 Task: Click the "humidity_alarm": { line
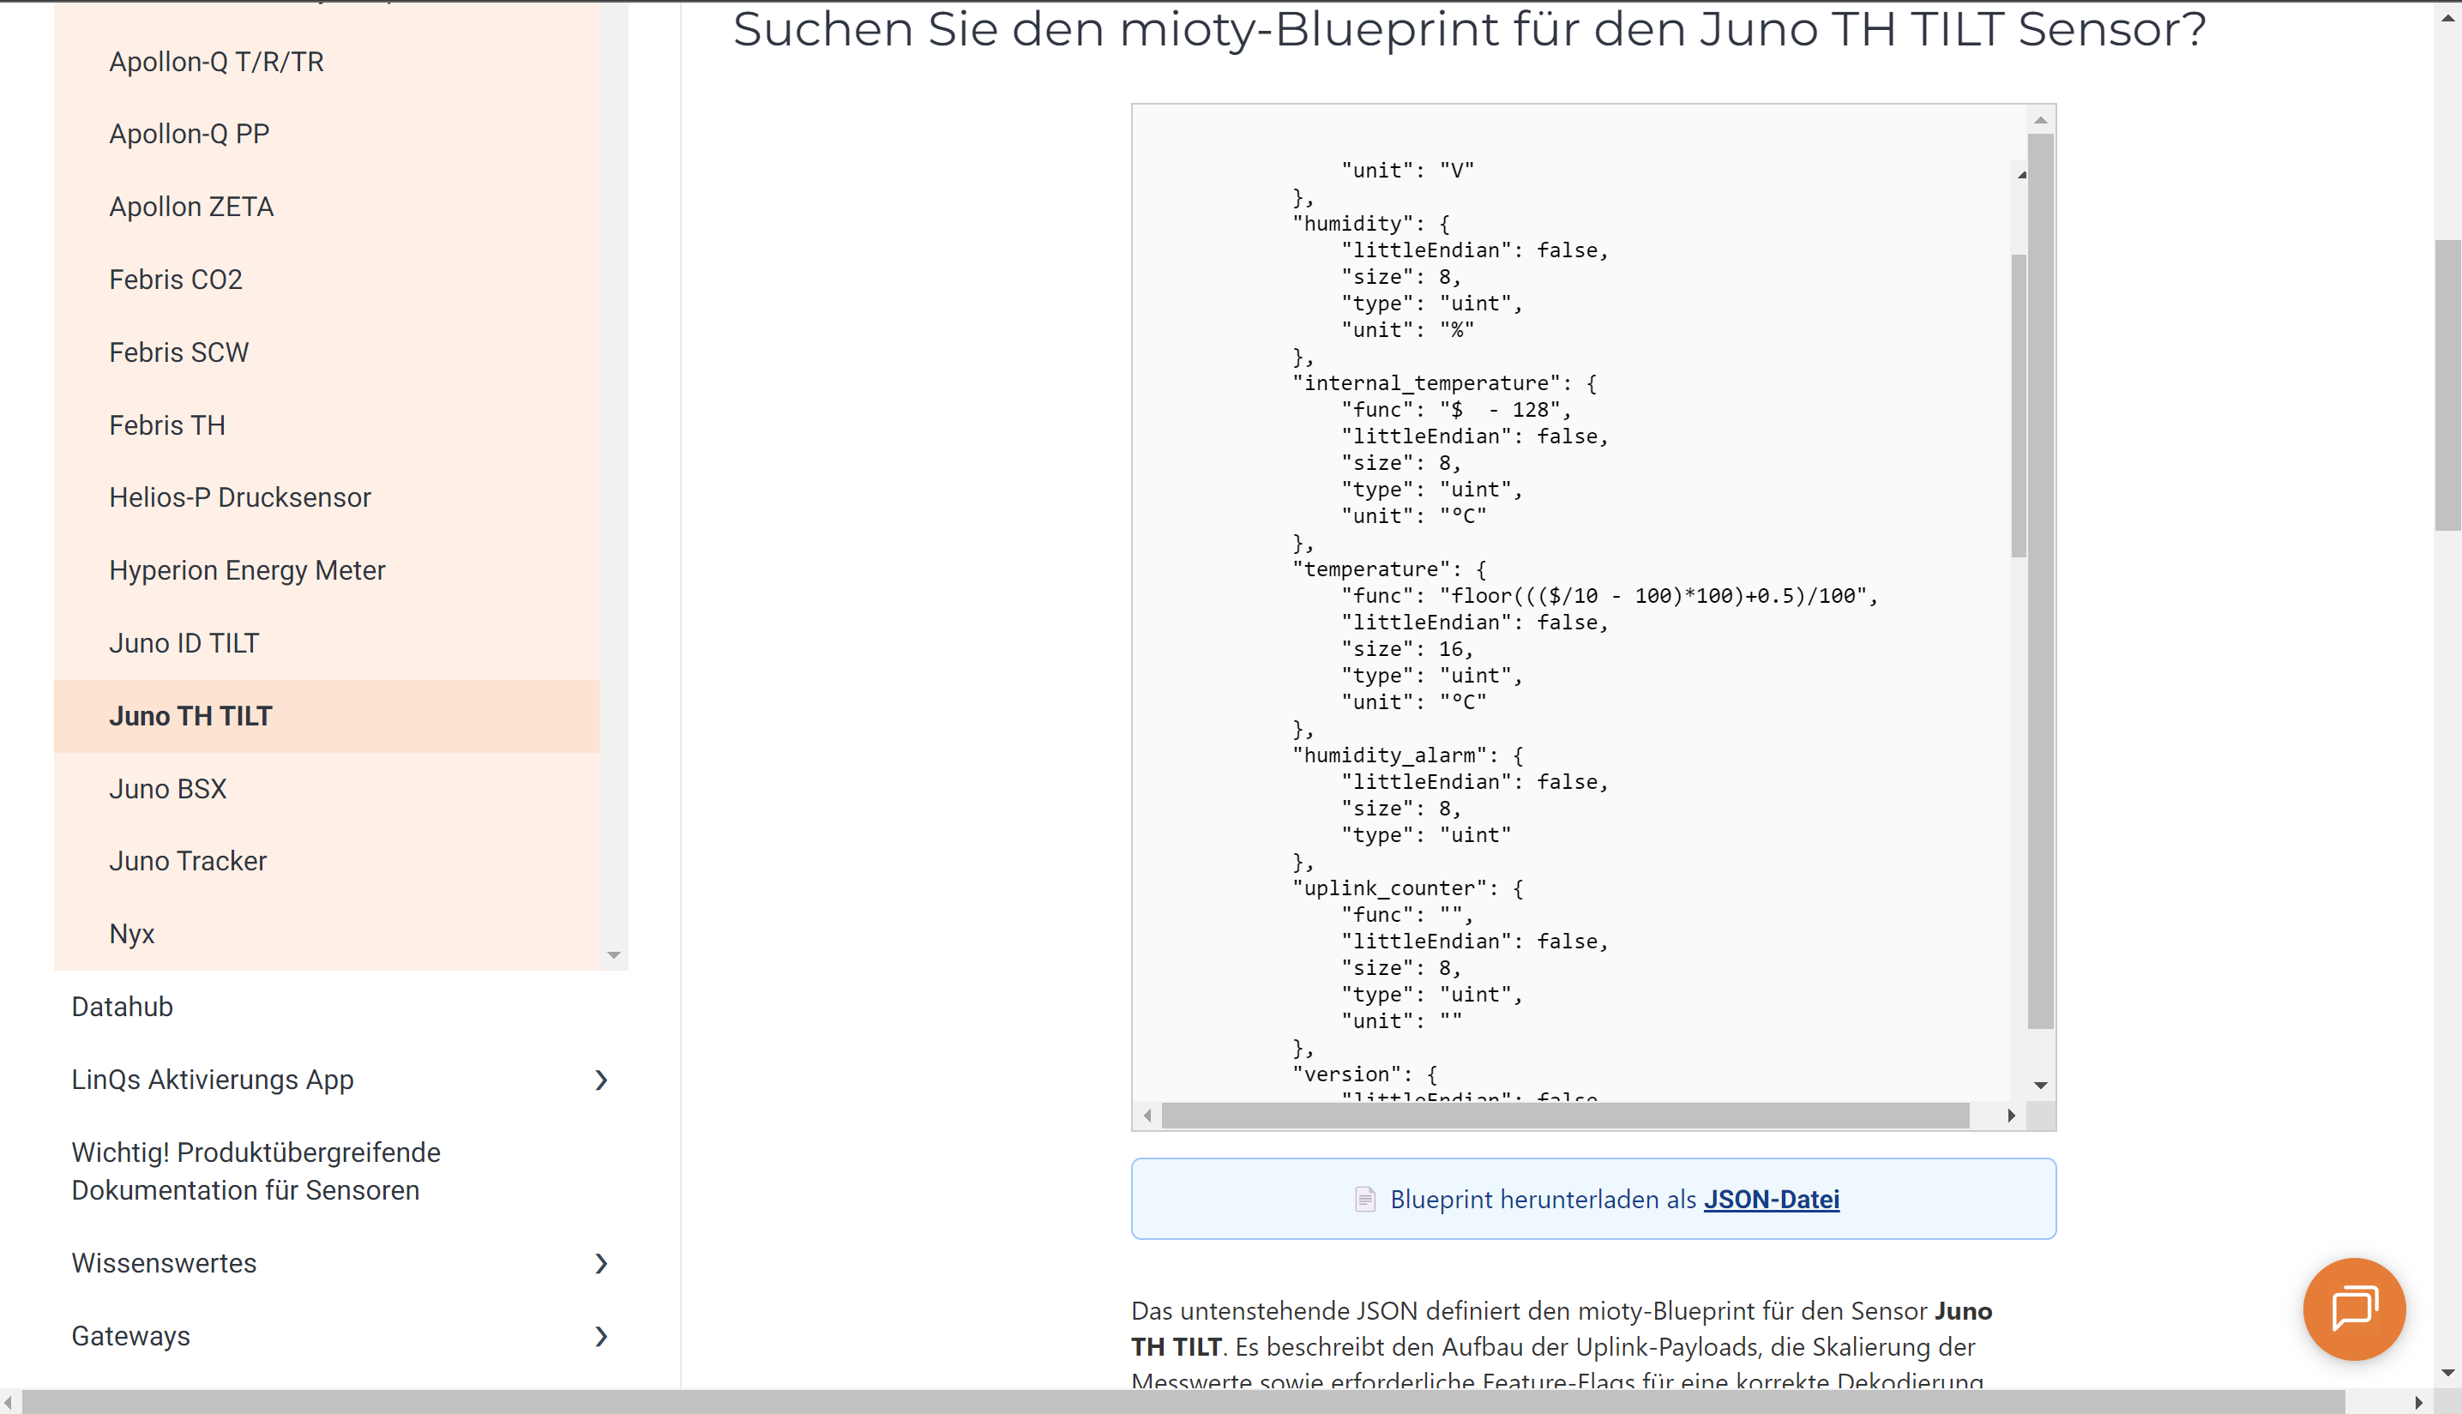(1407, 755)
